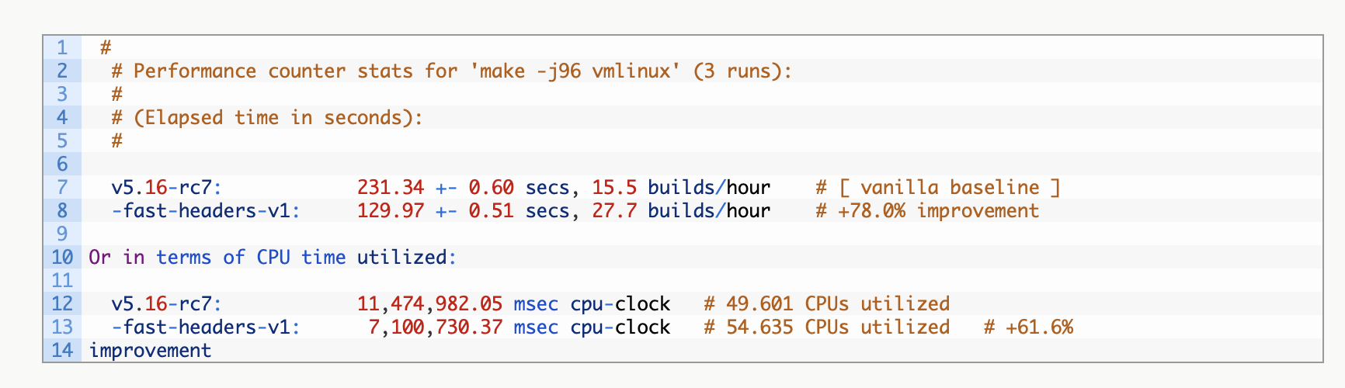Click the 11,474,982.05 msec value
1345x388 pixels.
click(x=429, y=303)
